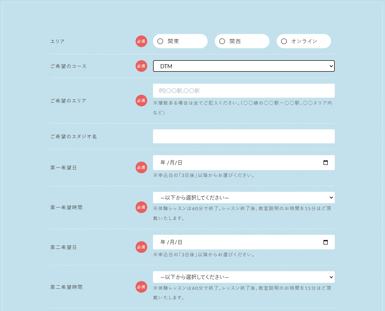The height and width of the screenshot is (311, 385).
Task: Click the 月 segment of 第一希望日
Action: click(172, 162)
